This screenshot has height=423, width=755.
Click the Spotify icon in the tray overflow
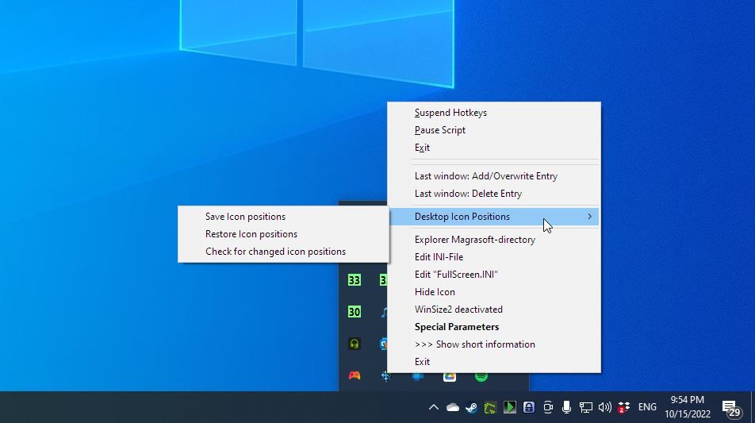click(x=481, y=376)
